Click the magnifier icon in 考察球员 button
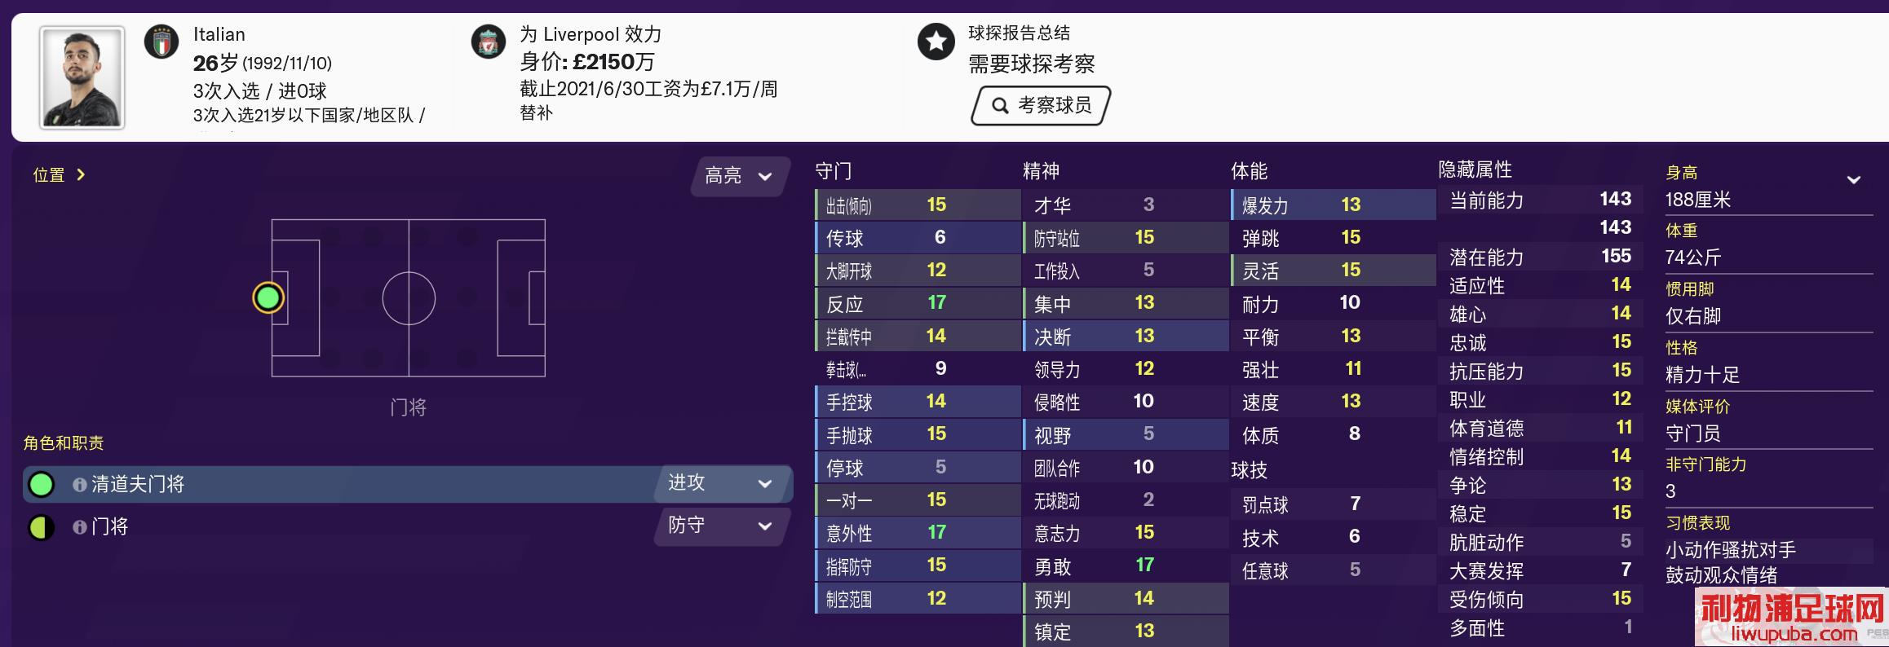This screenshot has width=1889, height=647. 1000,106
